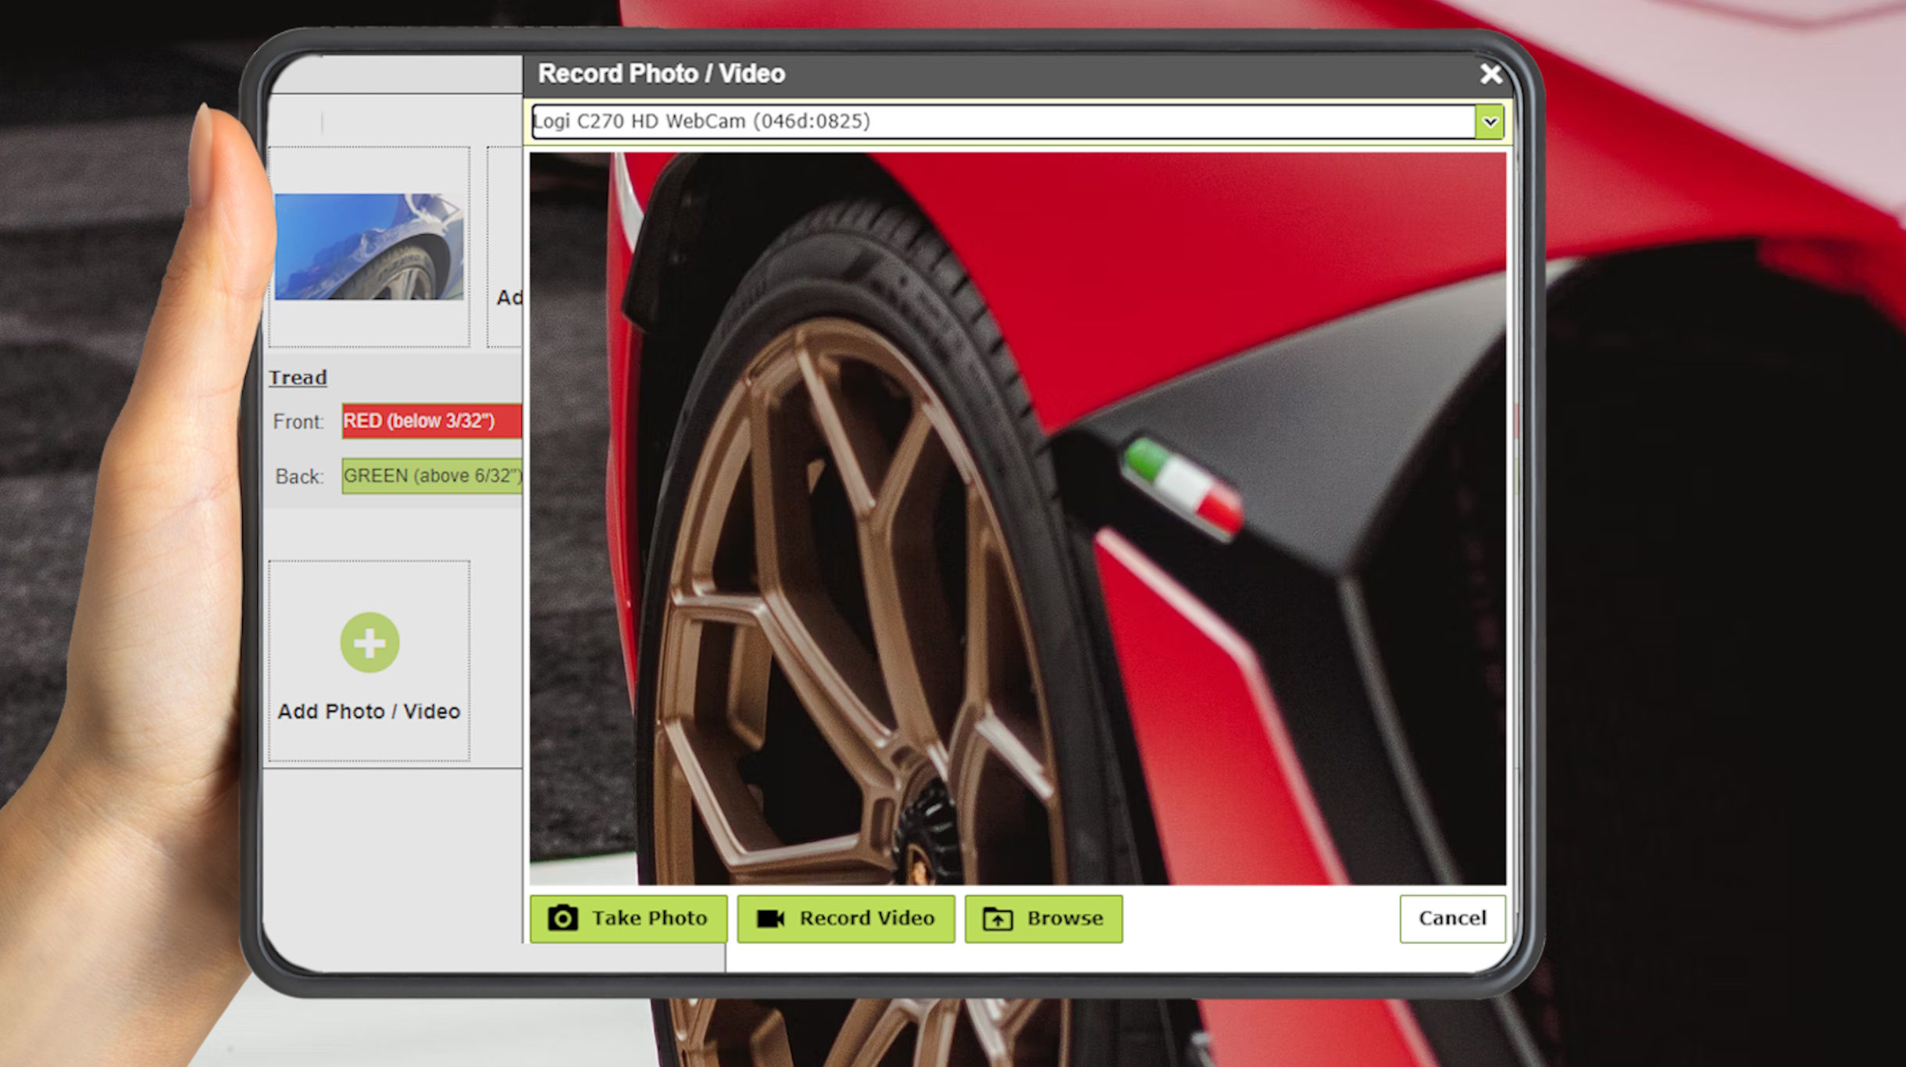Screen dimensions: 1906x1067
Task: Open the Back tread GREEN dropdown
Action: 431,476
